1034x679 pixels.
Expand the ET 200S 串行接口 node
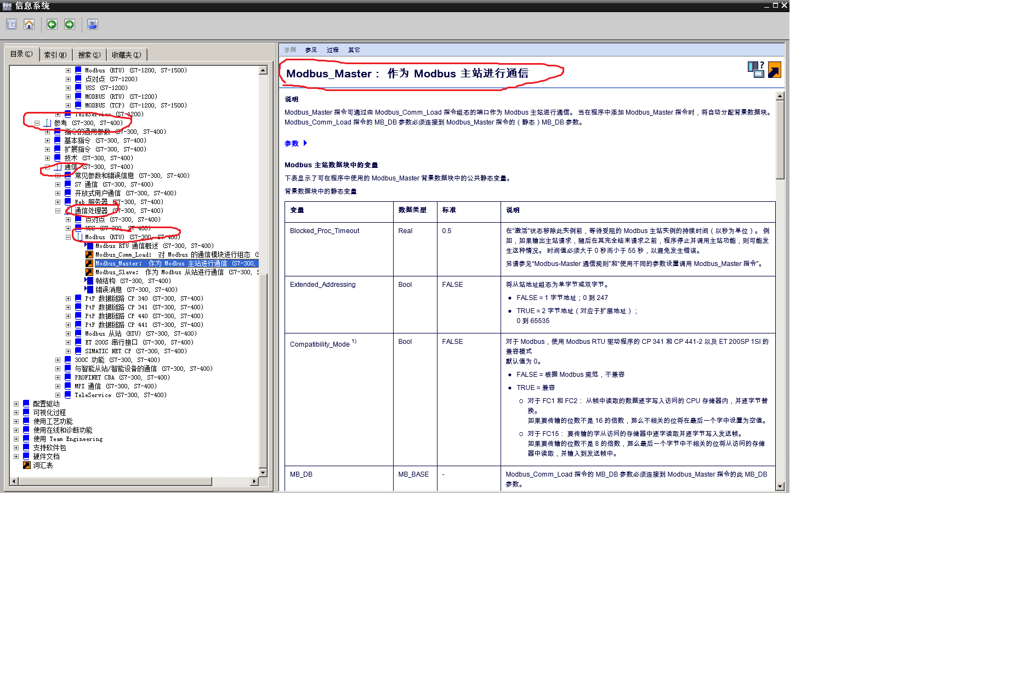[x=68, y=343]
